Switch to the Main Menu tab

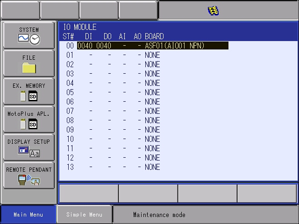28,215
